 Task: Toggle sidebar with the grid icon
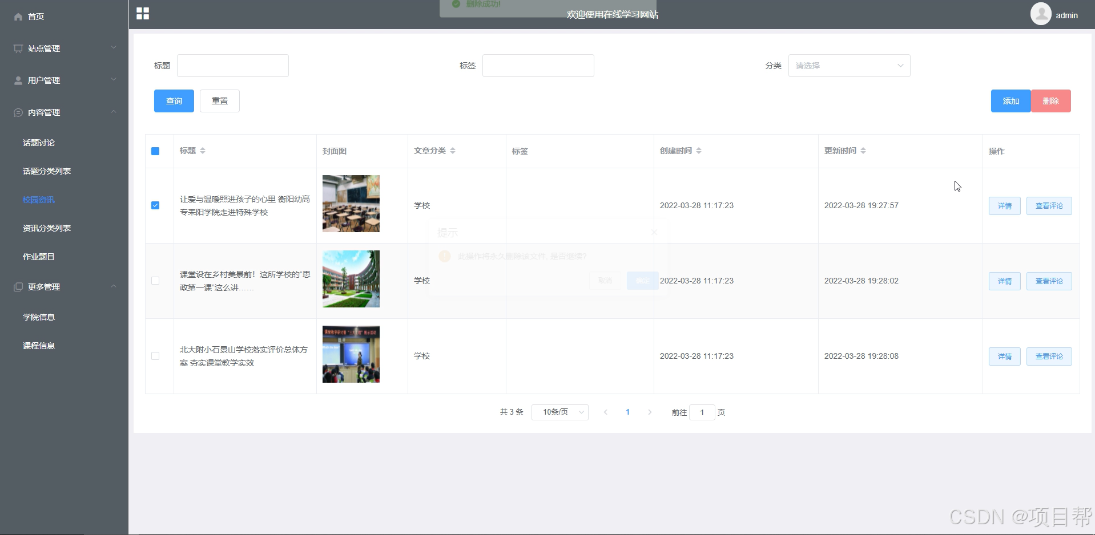coord(143,14)
